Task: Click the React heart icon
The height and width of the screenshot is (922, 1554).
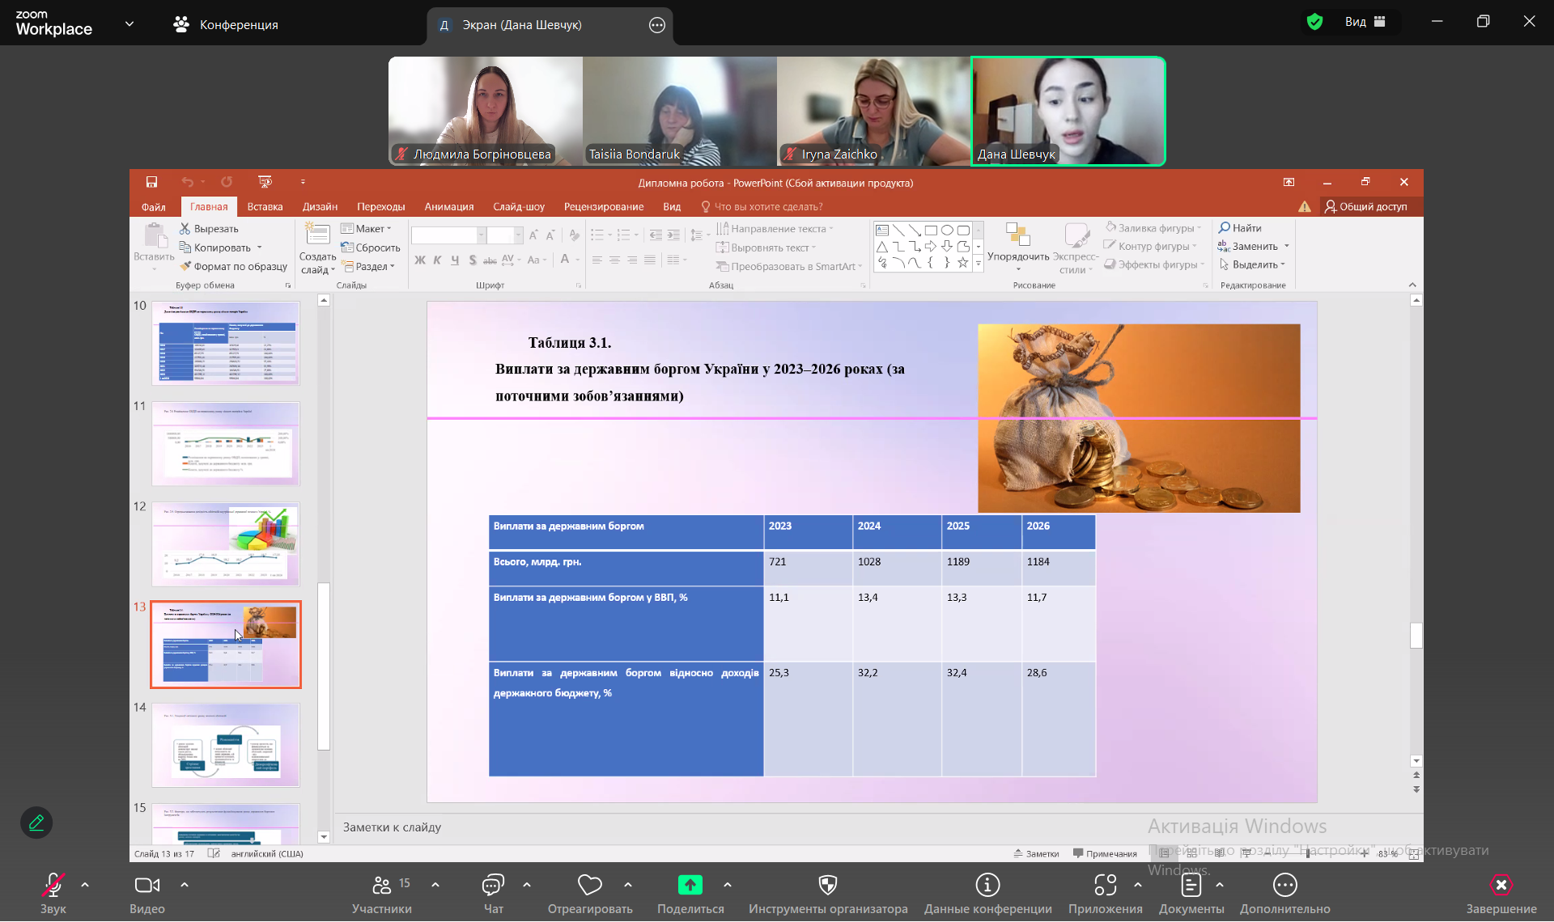Action: tap(589, 886)
